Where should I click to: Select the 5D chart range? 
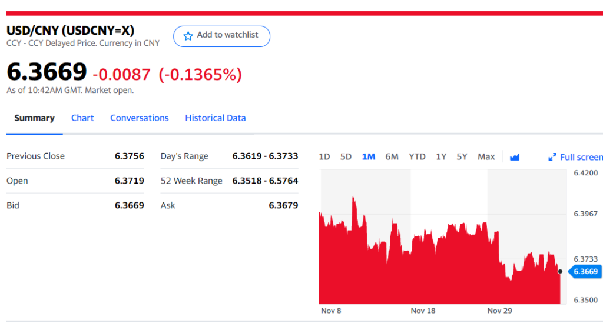coord(346,156)
